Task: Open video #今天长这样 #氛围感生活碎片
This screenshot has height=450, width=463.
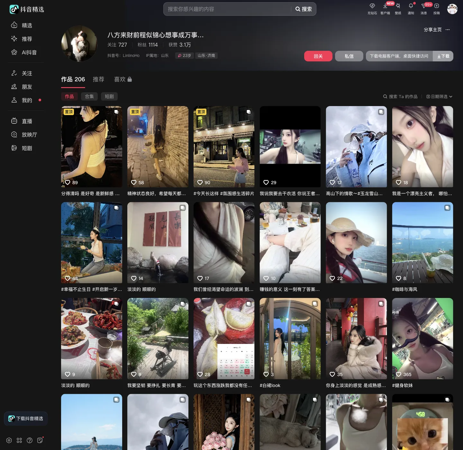Action: (224, 147)
